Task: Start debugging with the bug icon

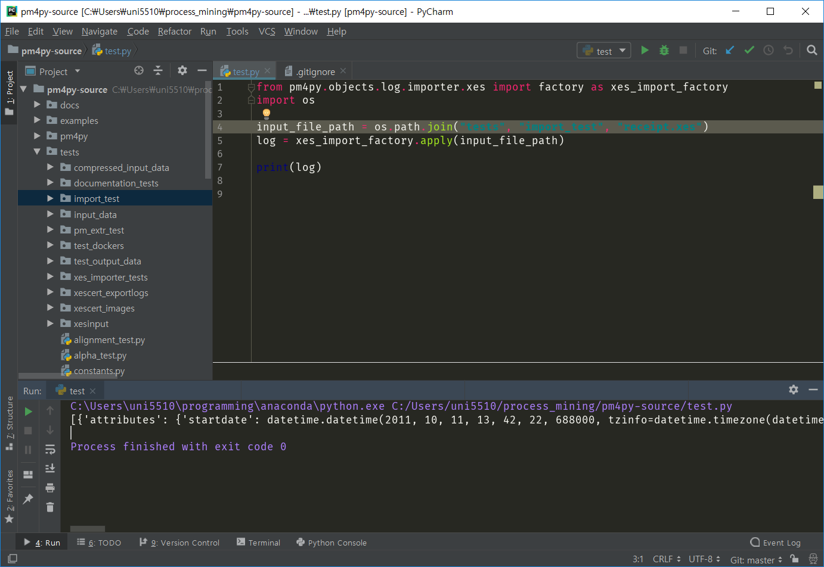Action: pyautogui.click(x=664, y=51)
